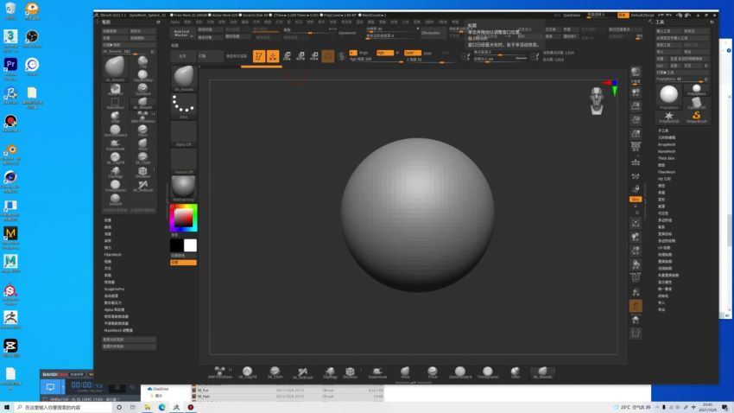Click the head camera view indicator
The image size is (734, 413).
pos(597,100)
